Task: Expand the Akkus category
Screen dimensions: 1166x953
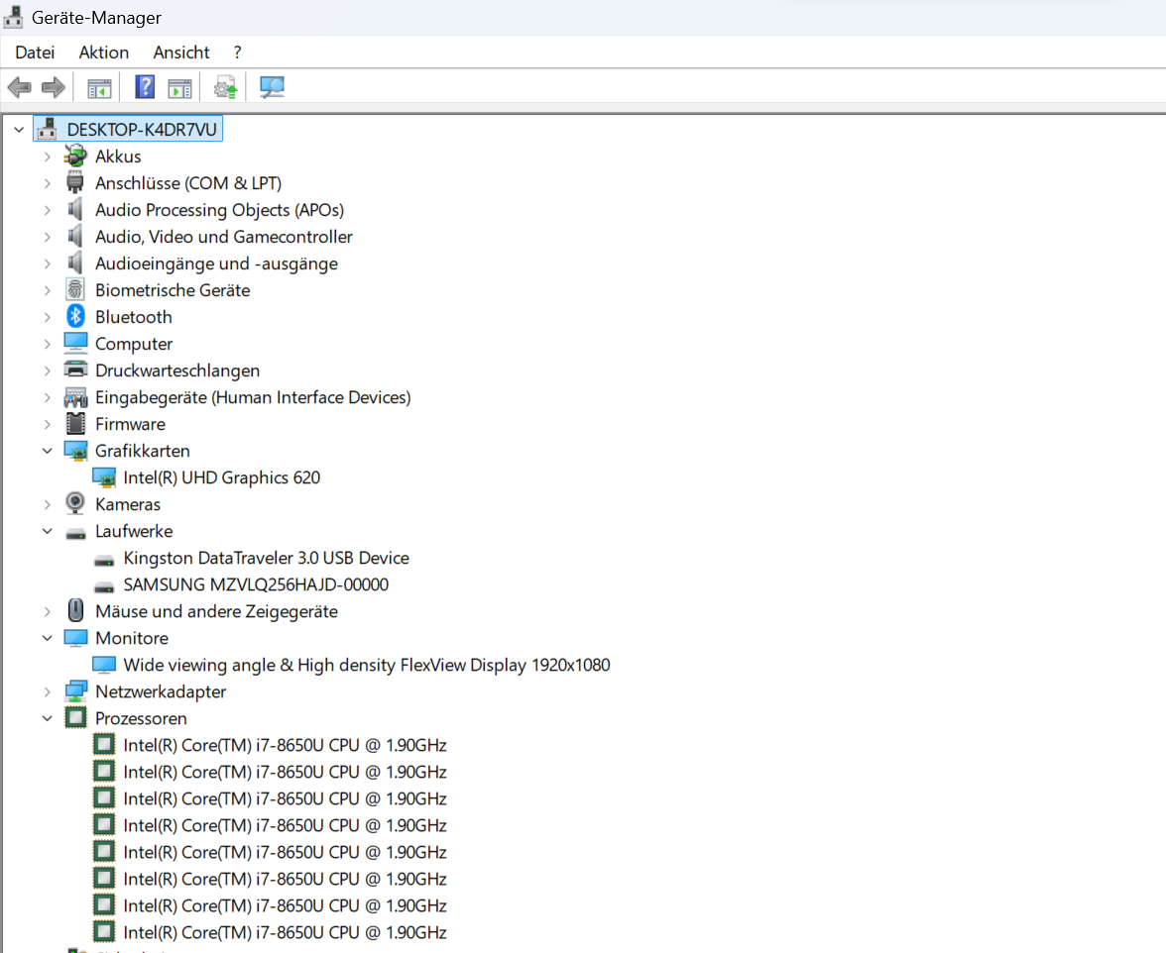Action: (48, 156)
